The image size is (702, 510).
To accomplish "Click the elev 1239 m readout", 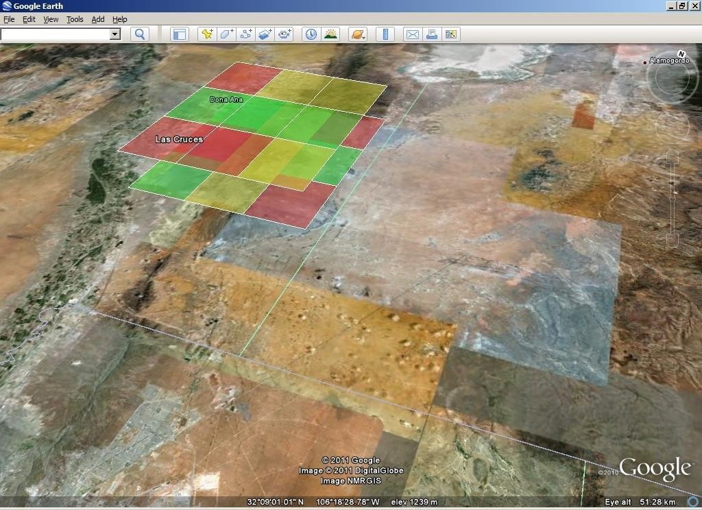I will [x=414, y=502].
